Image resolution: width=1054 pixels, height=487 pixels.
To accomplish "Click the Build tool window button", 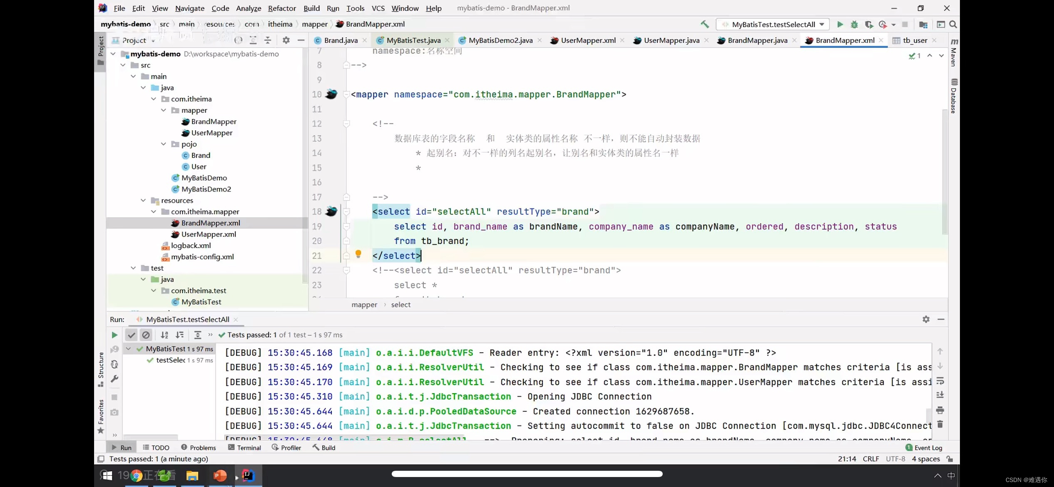I will point(324,447).
